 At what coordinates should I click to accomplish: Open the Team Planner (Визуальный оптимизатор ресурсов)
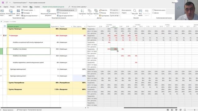point(49,13)
